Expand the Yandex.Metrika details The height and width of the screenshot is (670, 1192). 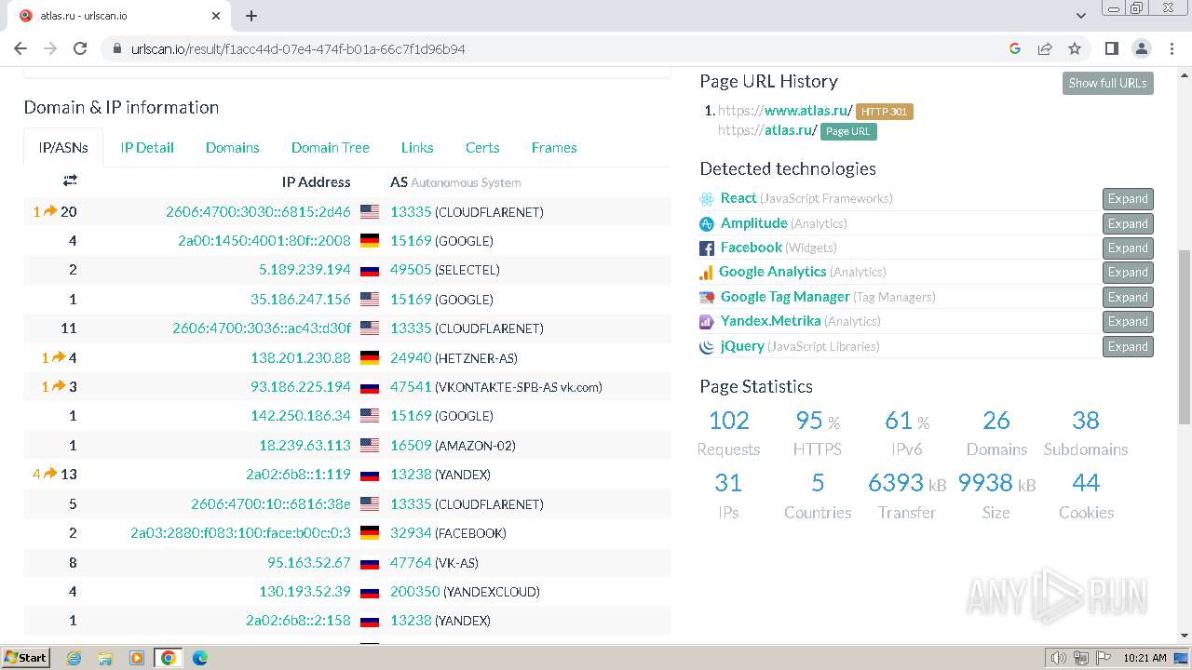click(x=1128, y=321)
